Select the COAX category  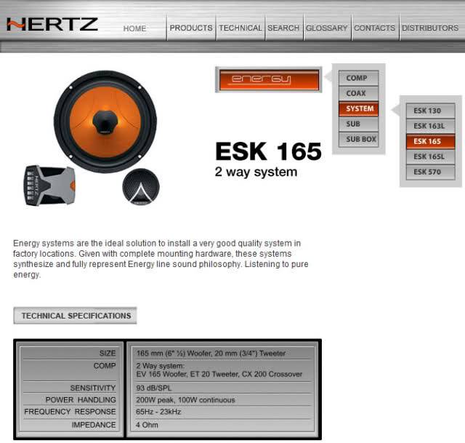358,93
